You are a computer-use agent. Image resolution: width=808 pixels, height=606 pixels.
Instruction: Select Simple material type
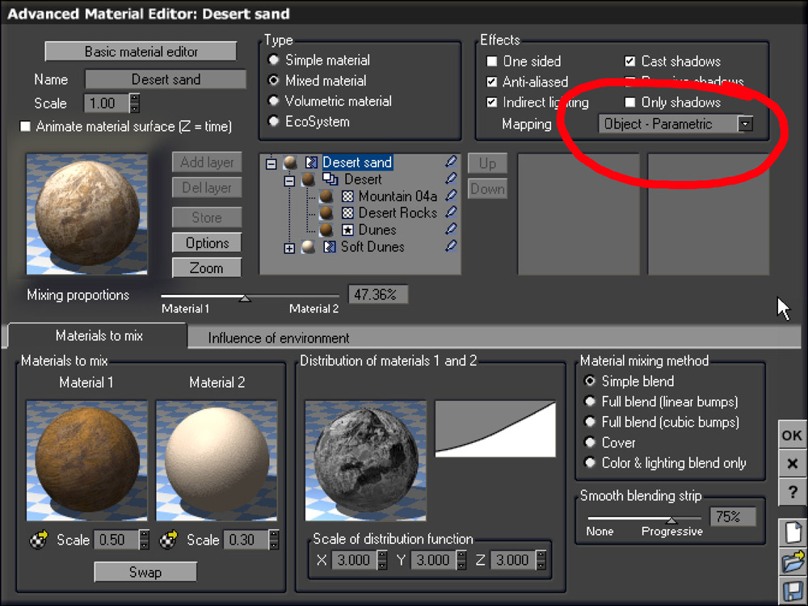point(274,60)
